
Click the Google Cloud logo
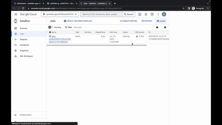28,14
